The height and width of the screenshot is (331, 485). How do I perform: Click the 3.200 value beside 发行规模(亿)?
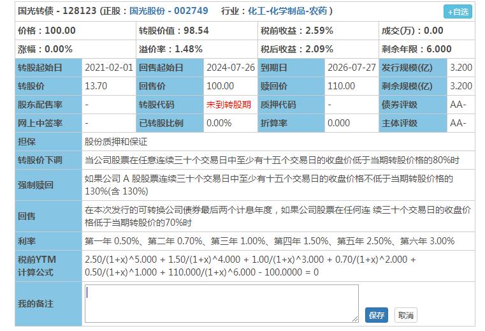(461, 68)
